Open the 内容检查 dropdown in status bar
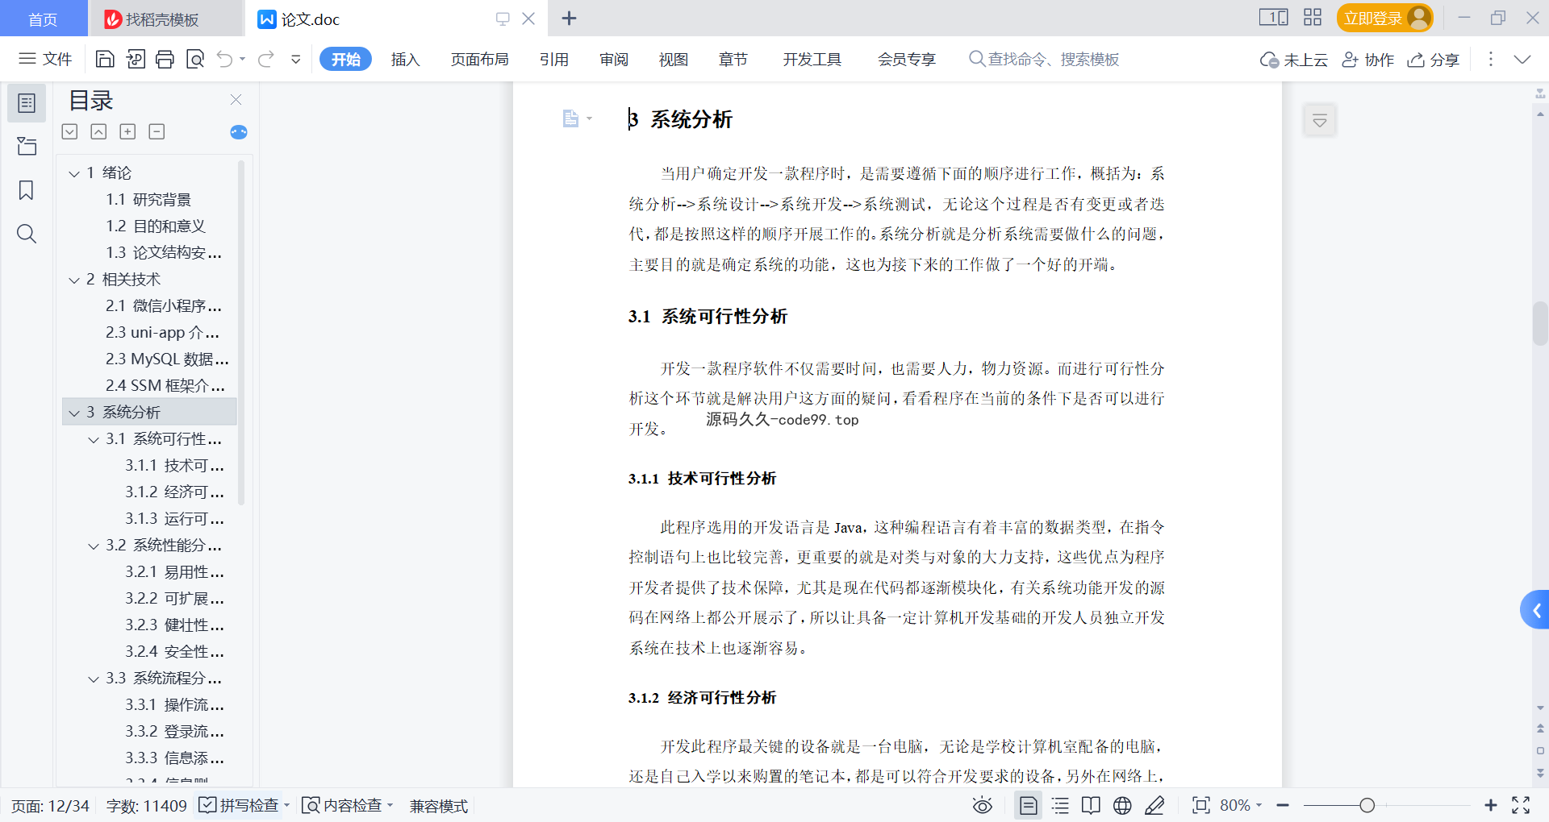This screenshot has width=1549, height=822. [390, 805]
